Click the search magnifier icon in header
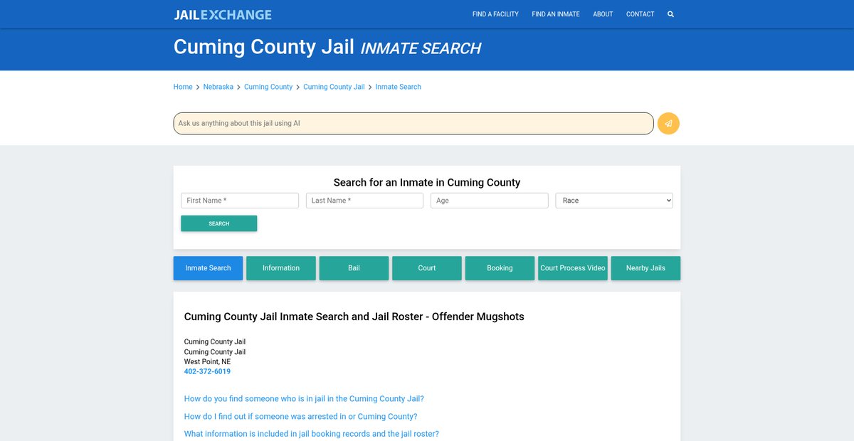854x441 pixels. pos(670,14)
